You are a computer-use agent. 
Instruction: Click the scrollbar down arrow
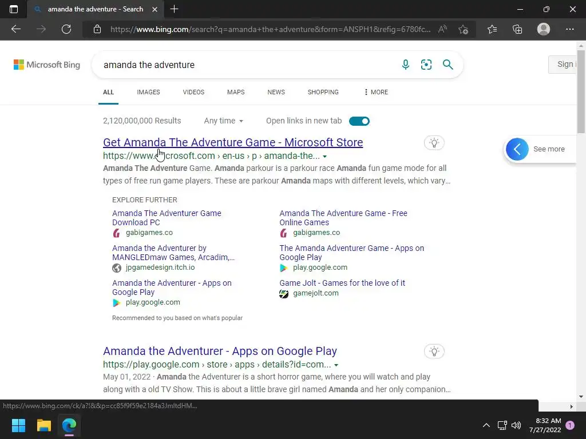(581, 397)
